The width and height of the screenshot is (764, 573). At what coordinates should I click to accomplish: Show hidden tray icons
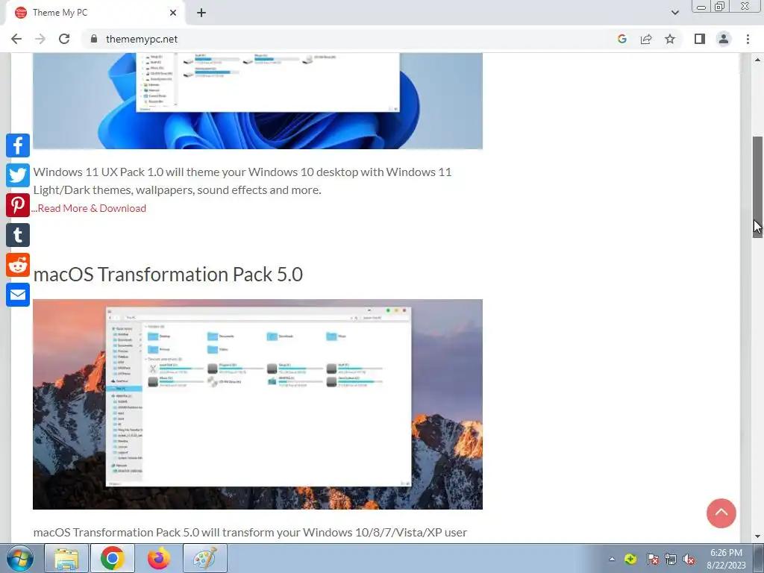point(612,559)
